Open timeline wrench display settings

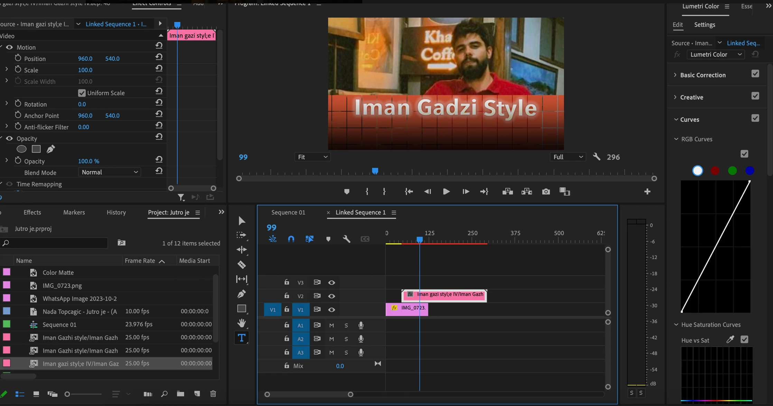pyautogui.click(x=346, y=239)
